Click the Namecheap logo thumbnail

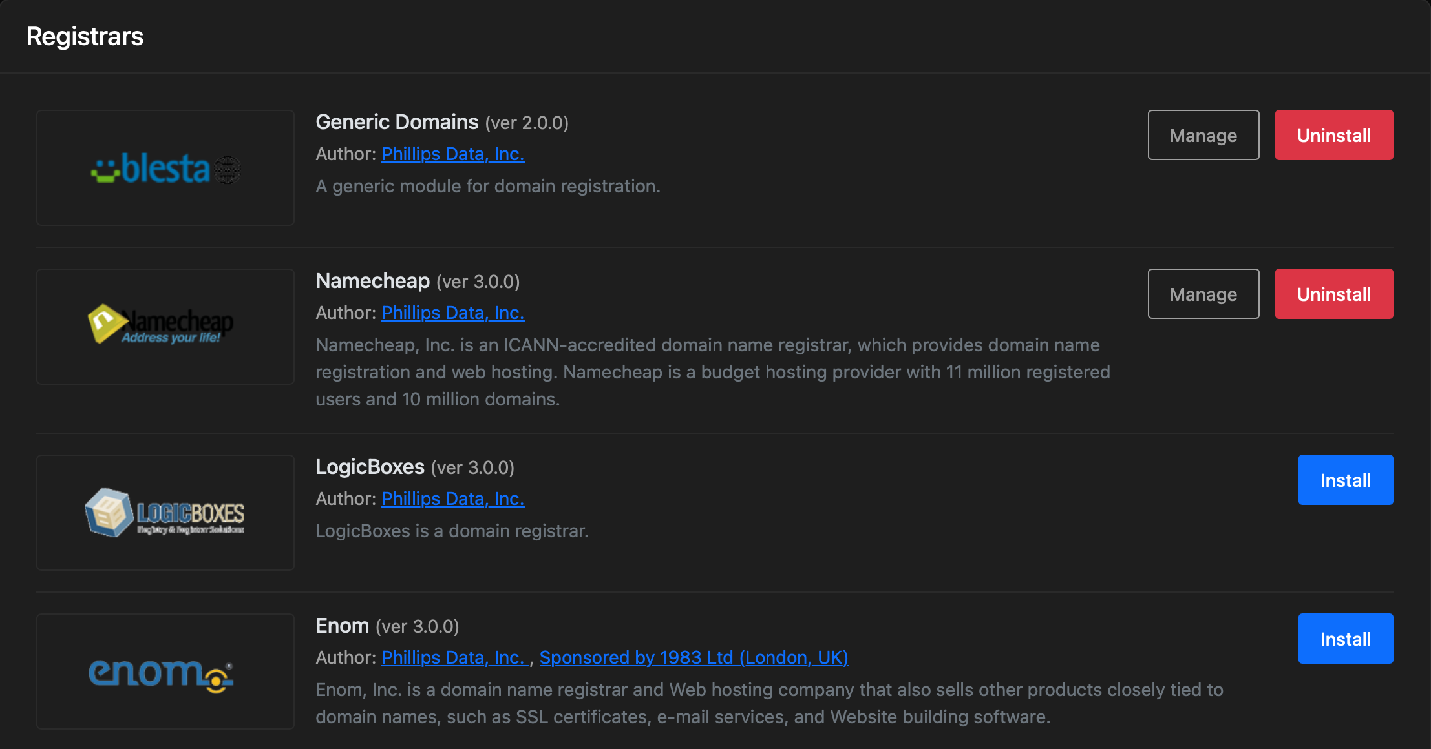coord(165,327)
